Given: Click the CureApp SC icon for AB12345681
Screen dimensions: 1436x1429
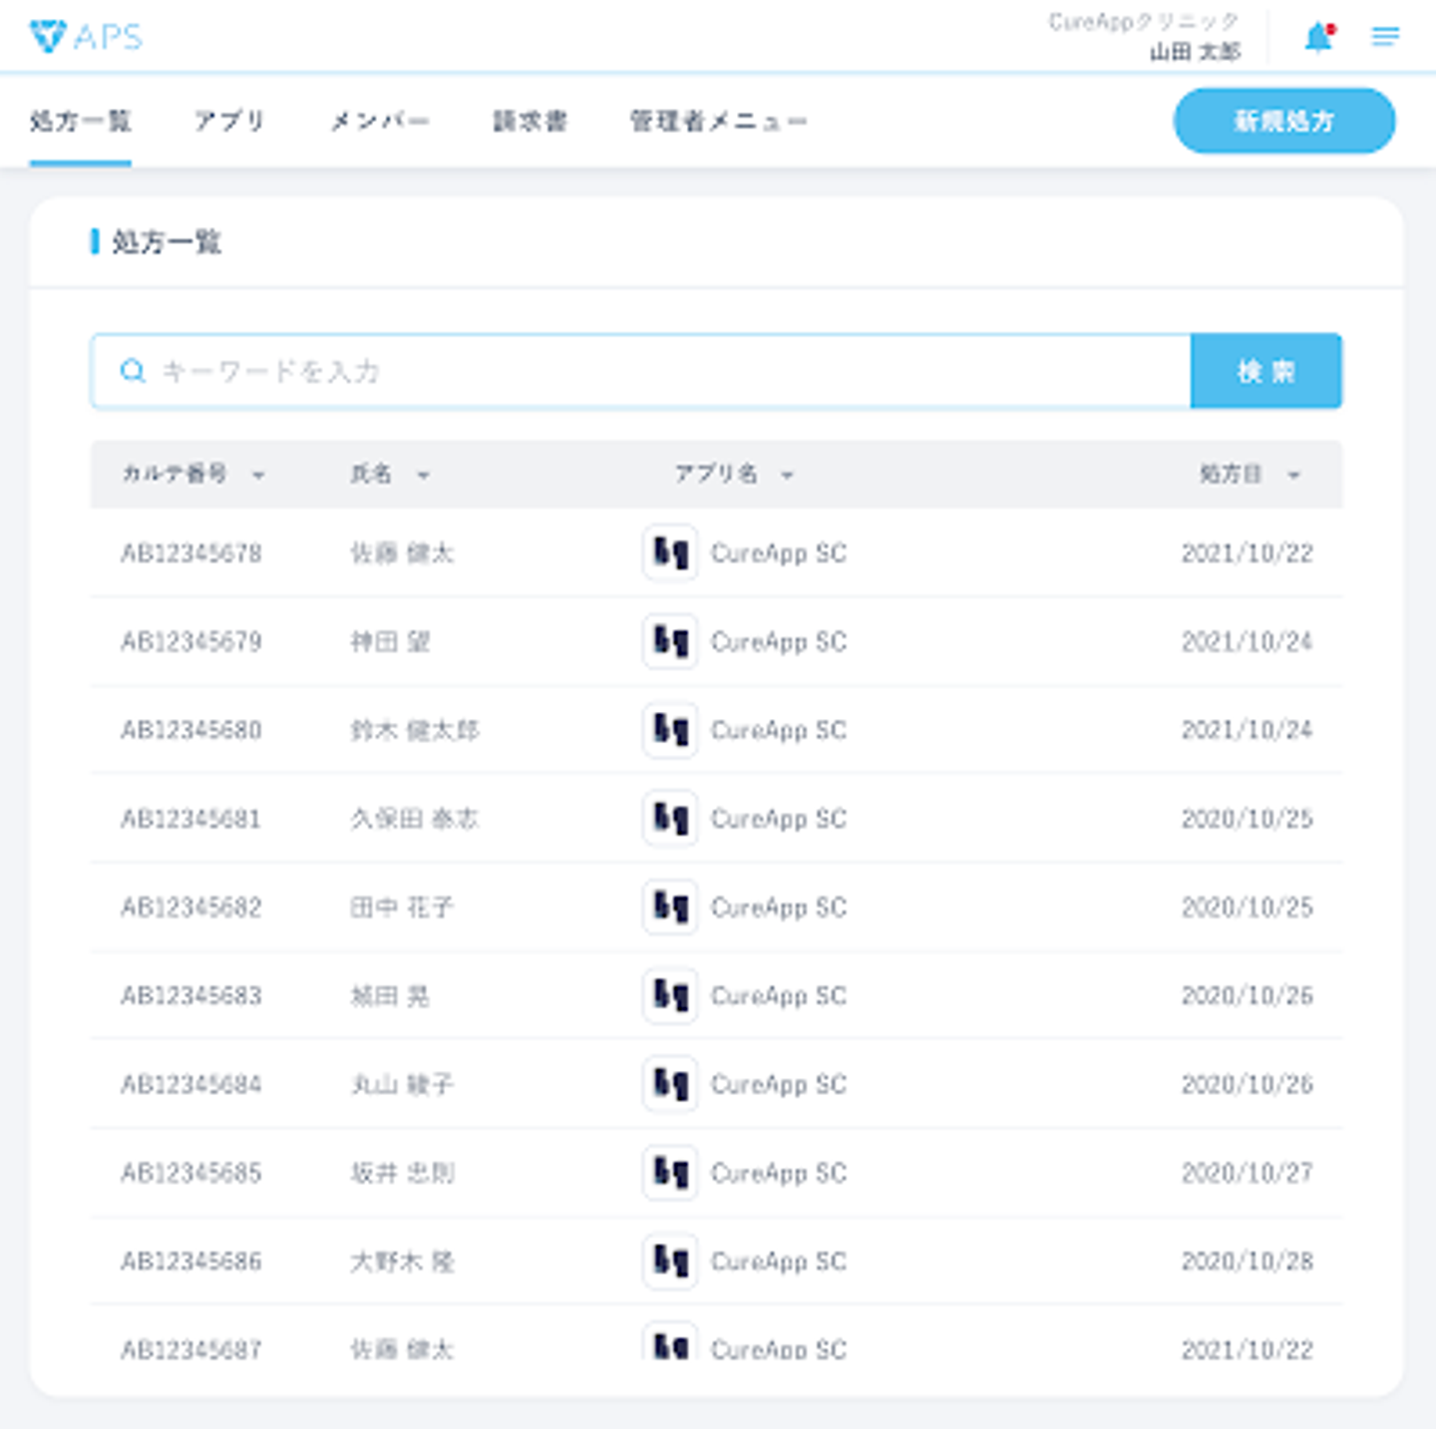Looking at the screenshot, I should (670, 819).
